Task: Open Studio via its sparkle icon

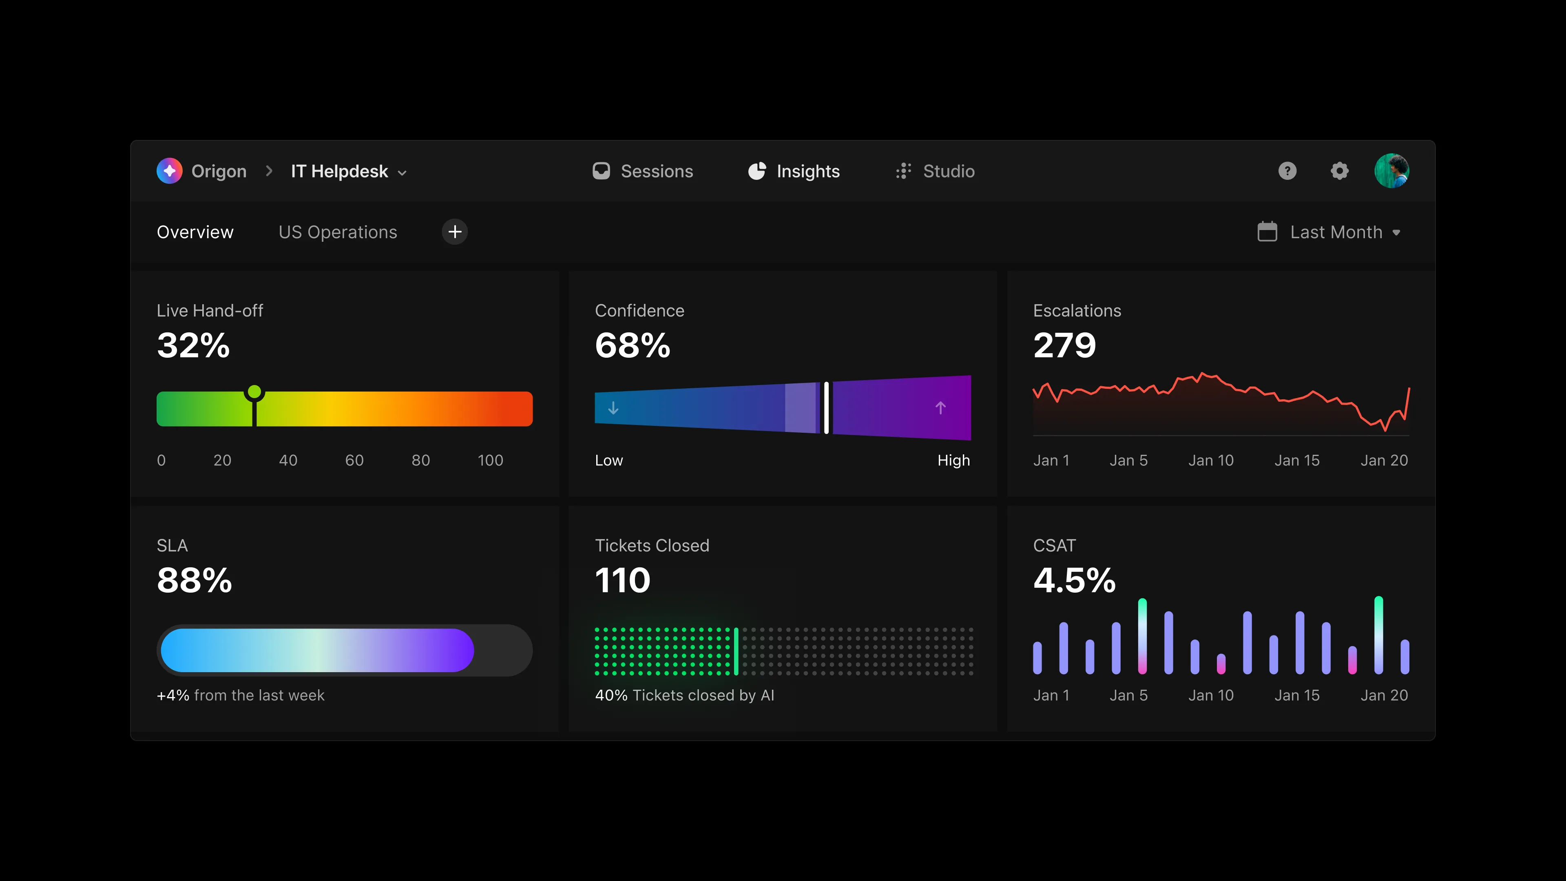Action: tap(903, 171)
